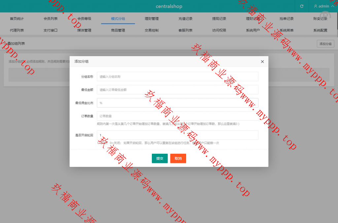This screenshot has width=338, height=223.
Task: Click the 分组名称 input field
Action: (x=178, y=77)
